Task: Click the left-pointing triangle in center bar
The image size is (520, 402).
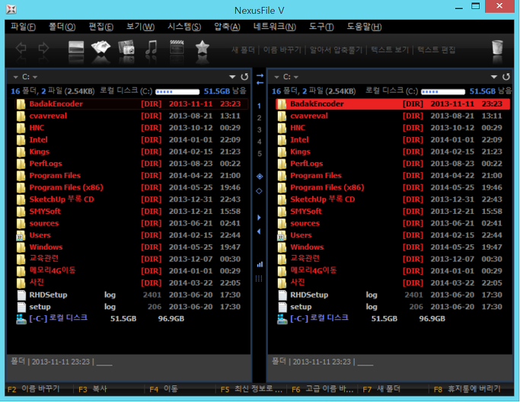Action: coord(259,231)
